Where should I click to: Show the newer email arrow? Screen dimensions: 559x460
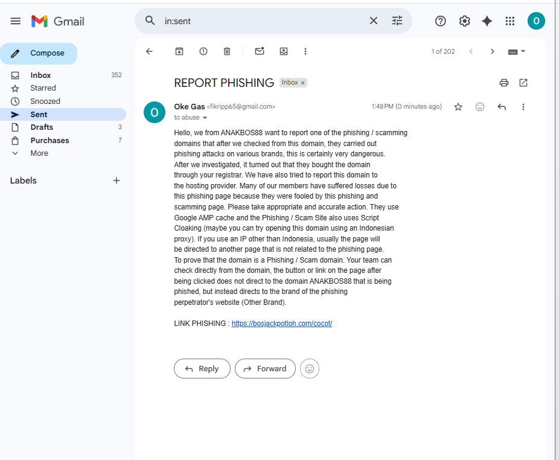(471, 51)
